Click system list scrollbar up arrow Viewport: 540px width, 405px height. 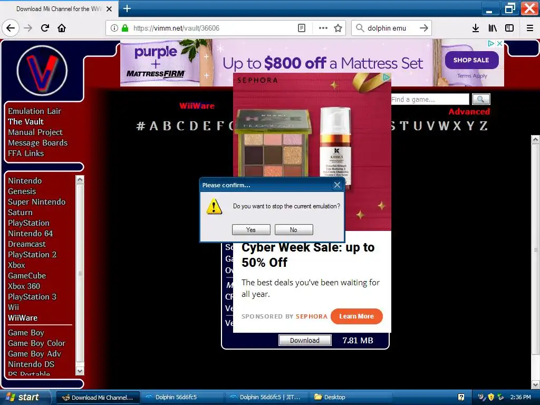pyautogui.click(x=80, y=179)
